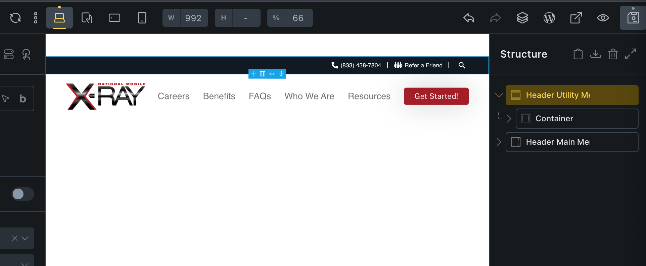
Task: Open the Who We Are menu item
Action: click(x=309, y=96)
